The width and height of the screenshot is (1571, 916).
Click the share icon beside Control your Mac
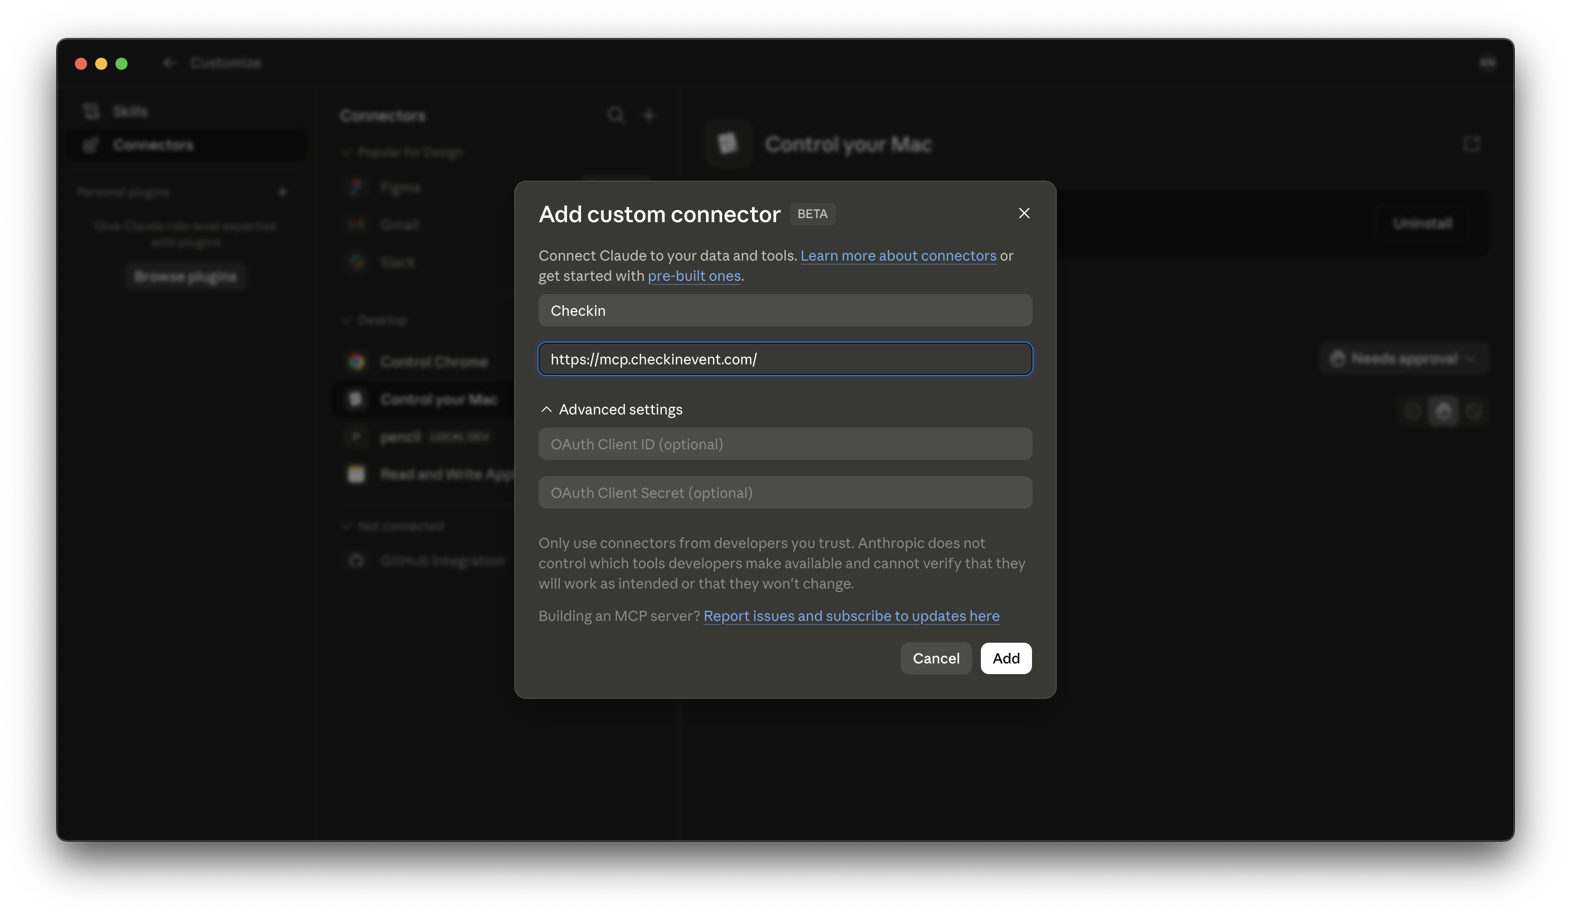click(x=1471, y=144)
